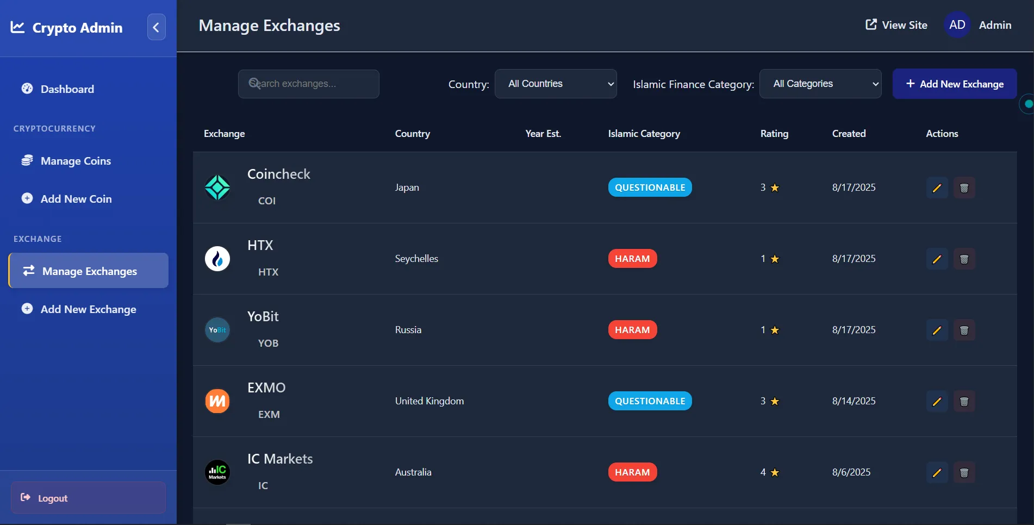
Task: Click the Japan country cell
Action: [407, 187]
